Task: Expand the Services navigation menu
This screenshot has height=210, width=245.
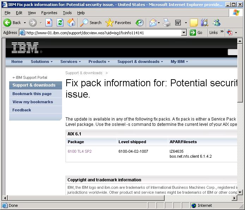Action: pos(71,62)
